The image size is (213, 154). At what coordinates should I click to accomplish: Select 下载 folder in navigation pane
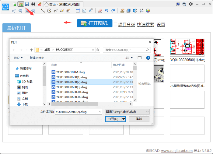23,104
